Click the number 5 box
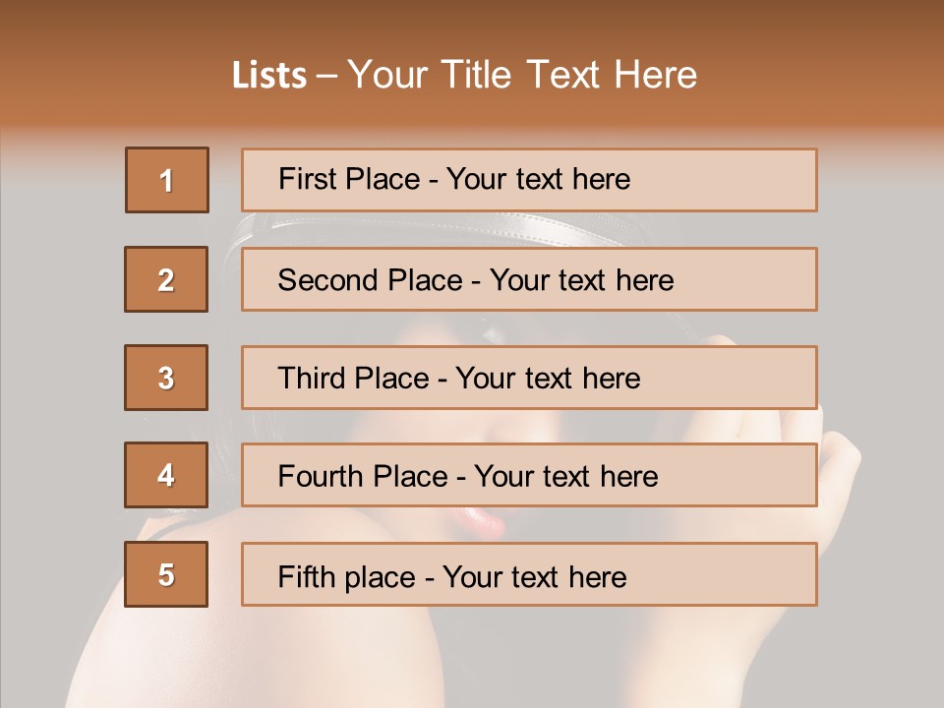Viewport: 944px width, 708px height. coord(166,574)
